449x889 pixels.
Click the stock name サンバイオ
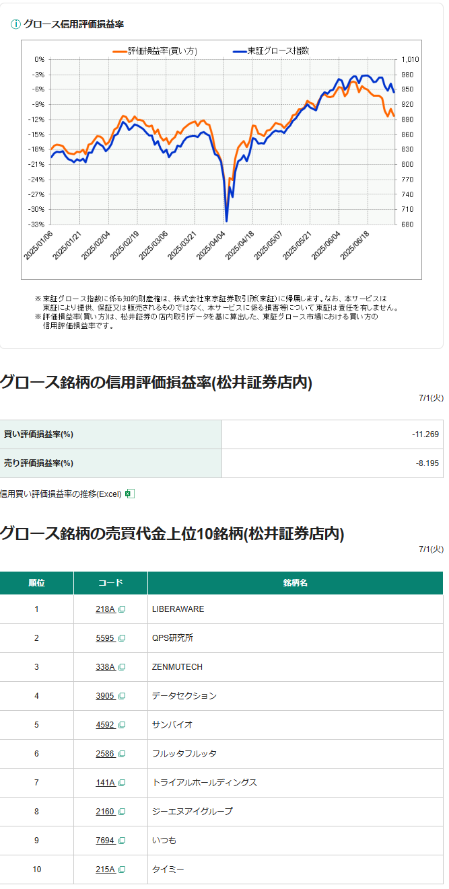[x=172, y=725]
